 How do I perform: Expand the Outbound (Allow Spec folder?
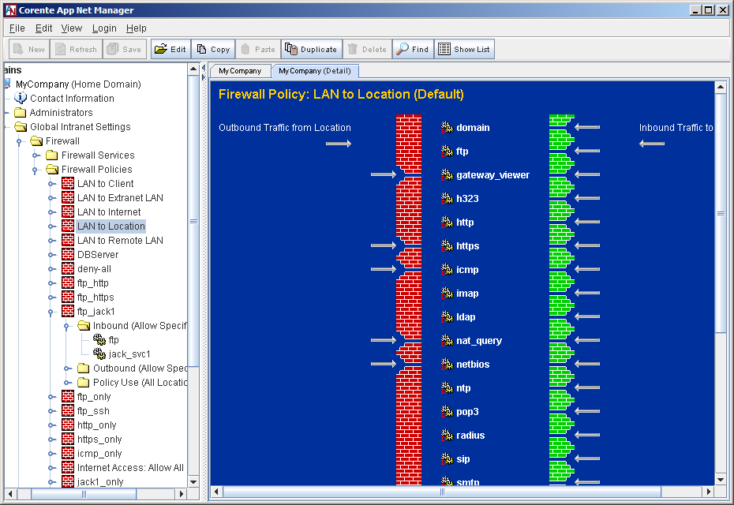tap(67, 368)
